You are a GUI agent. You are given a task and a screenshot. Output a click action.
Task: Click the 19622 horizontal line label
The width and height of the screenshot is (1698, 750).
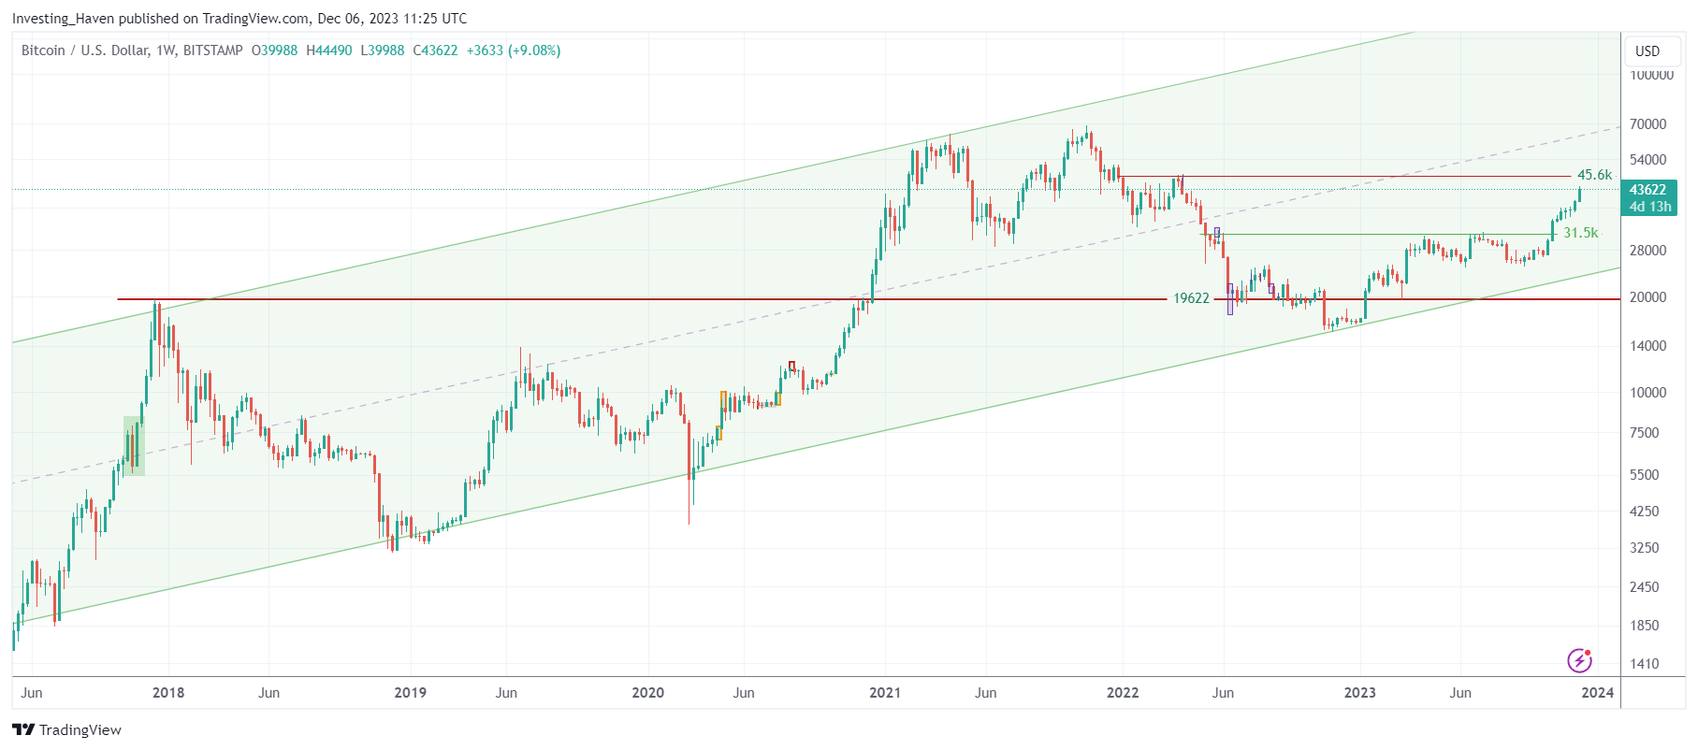pyautogui.click(x=1191, y=298)
